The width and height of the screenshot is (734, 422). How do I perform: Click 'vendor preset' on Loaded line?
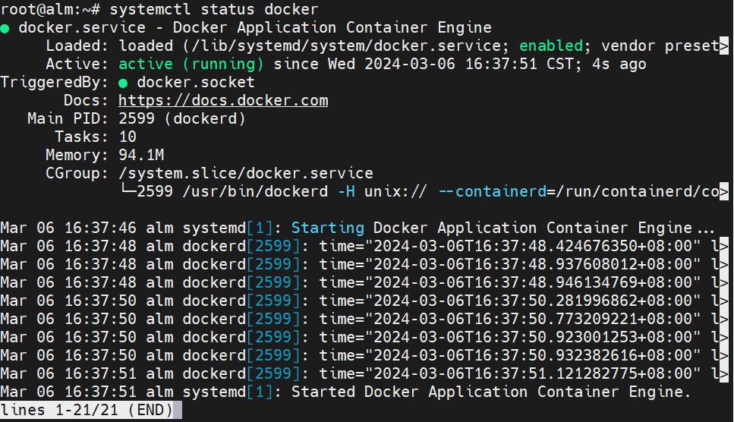(660, 46)
